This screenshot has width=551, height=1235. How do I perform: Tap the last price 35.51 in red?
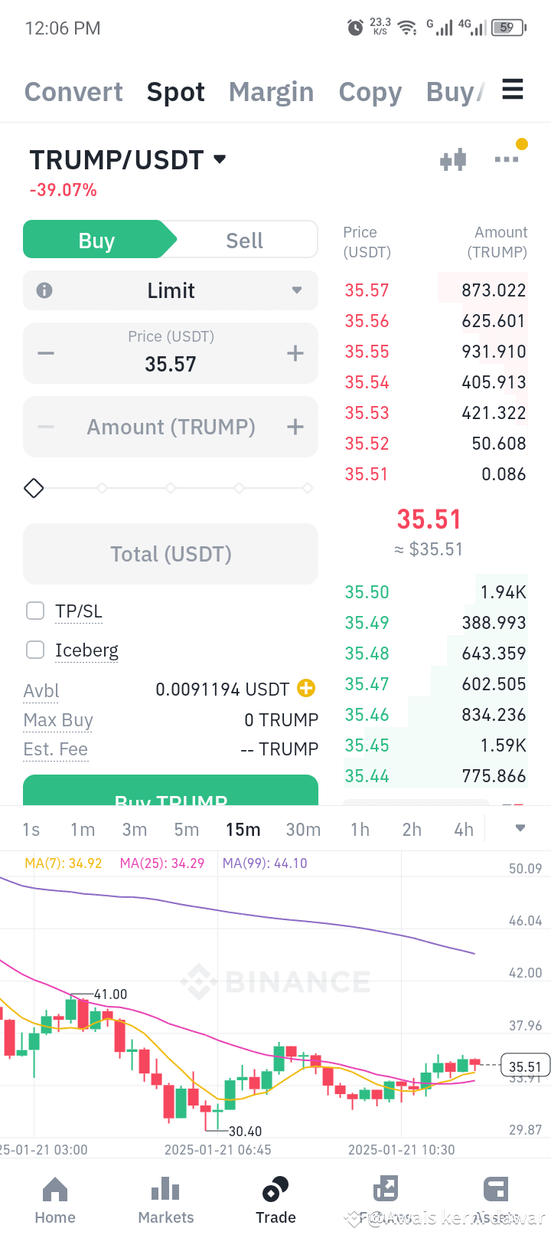[429, 519]
